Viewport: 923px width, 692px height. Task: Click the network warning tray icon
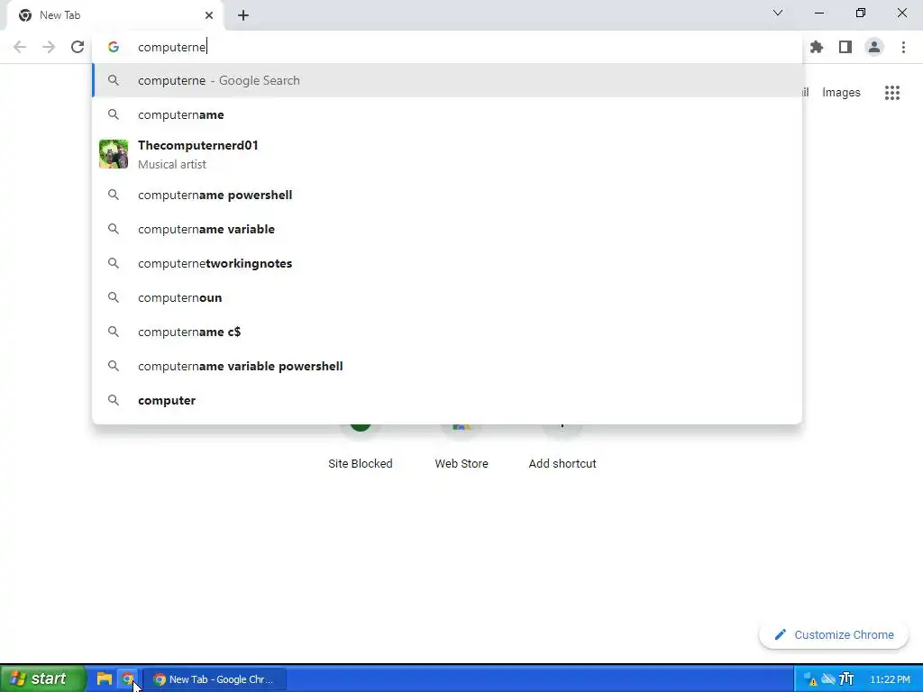tap(810, 679)
